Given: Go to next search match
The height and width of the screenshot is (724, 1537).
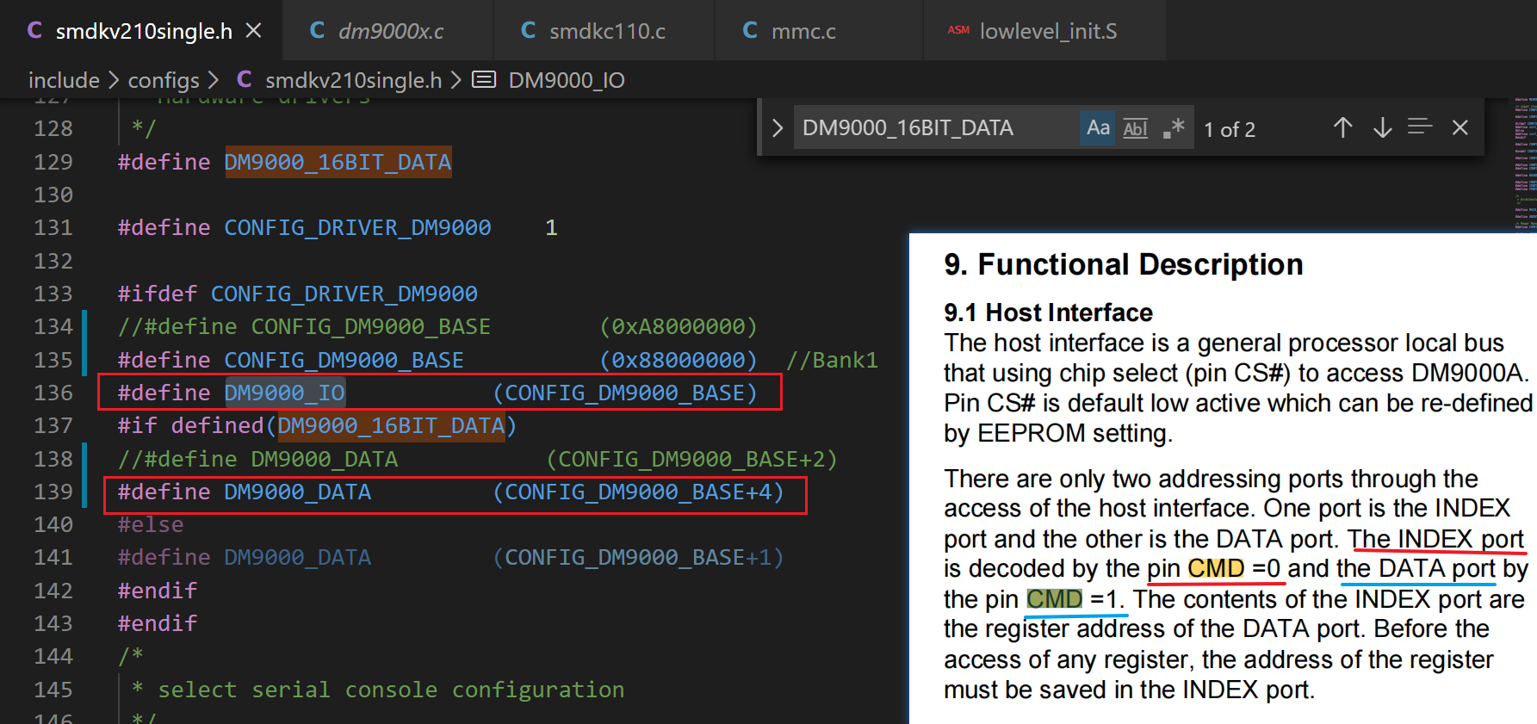Looking at the screenshot, I should click(1382, 128).
